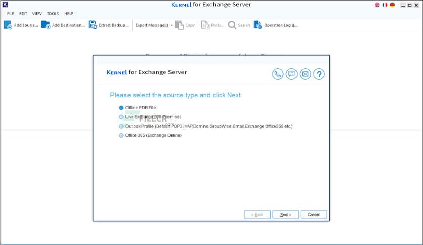Click the Paste toolbar icon
The width and height of the screenshot is (423, 245).
coord(205,25)
